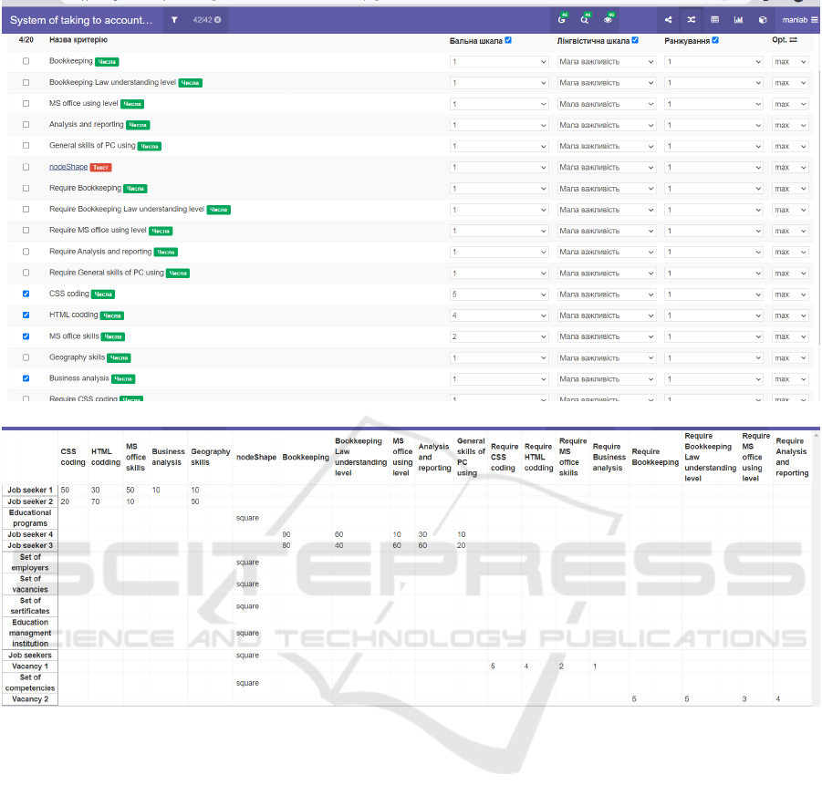Open the table view icon
This screenshot has height=806, width=822.
click(x=715, y=19)
